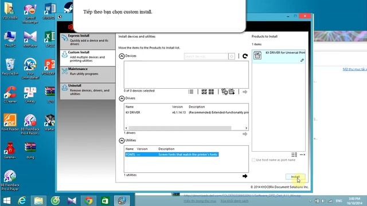This screenshot has height=206, width=367.
Task: Click the Install button
Action: coord(295,177)
